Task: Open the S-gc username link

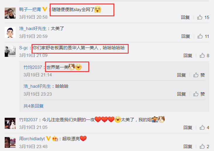Action: [x=23, y=48]
